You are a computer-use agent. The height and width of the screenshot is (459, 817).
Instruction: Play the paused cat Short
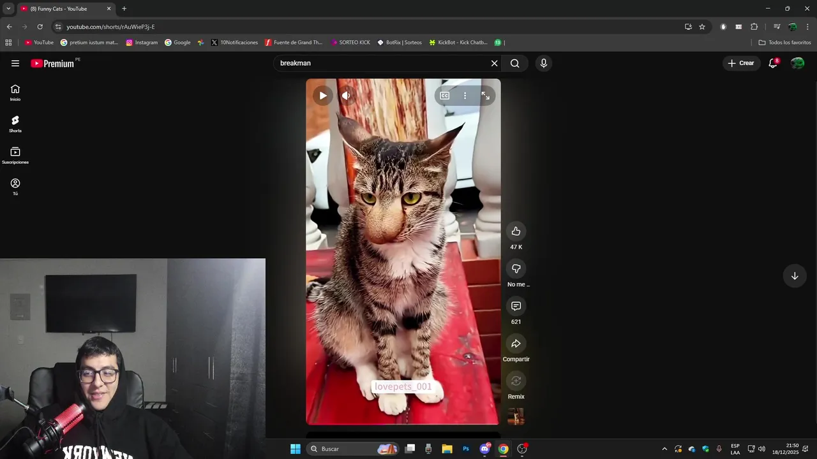pyautogui.click(x=323, y=96)
